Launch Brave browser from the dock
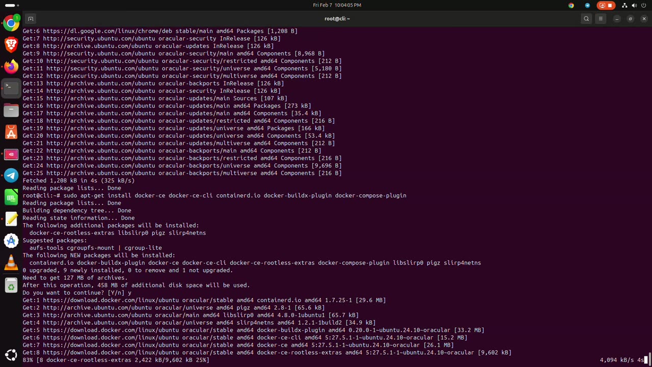The height and width of the screenshot is (367, 652). [x=11, y=45]
